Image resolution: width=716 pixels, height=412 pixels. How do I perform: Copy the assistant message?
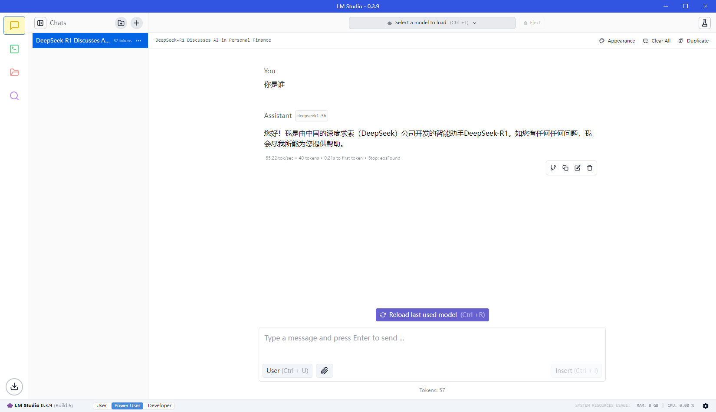565,168
